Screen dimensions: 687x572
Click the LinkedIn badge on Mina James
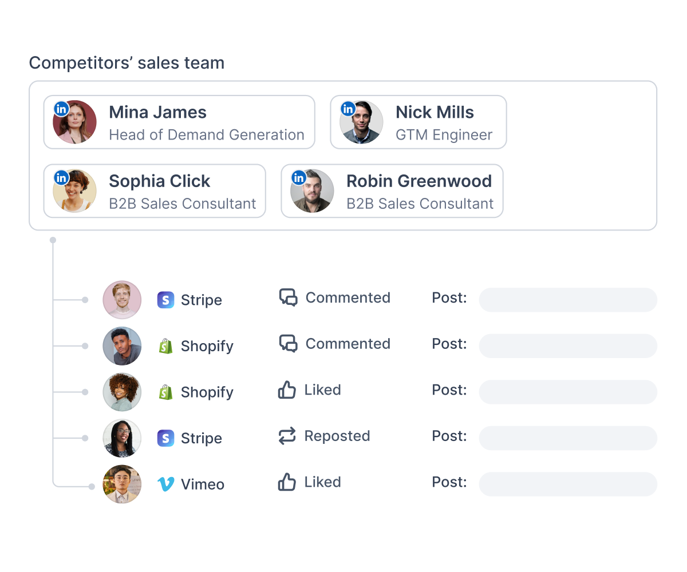coord(62,109)
